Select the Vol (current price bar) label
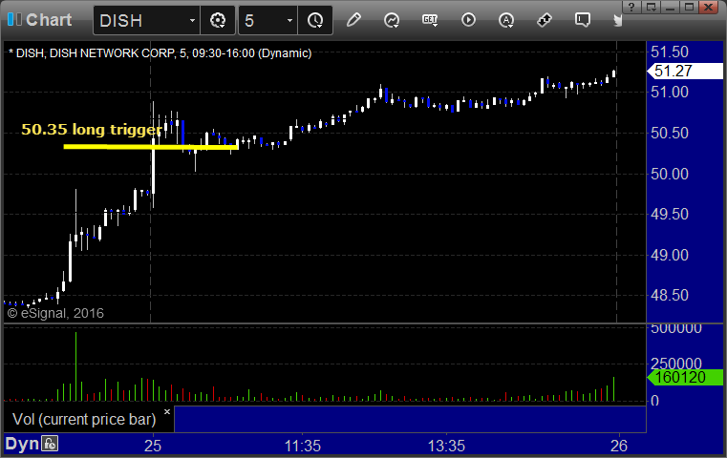The height and width of the screenshot is (458, 727). [84, 419]
